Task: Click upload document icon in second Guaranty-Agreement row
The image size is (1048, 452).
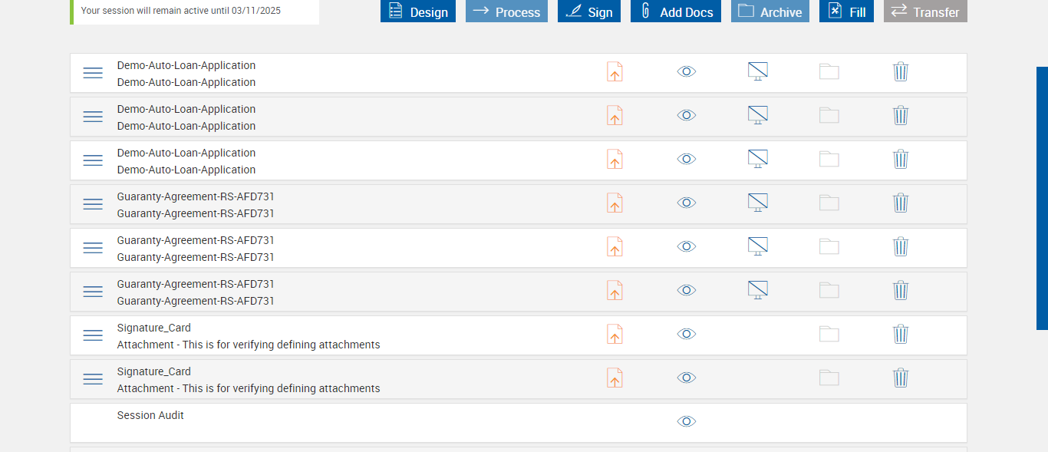Action: pyautogui.click(x=615, y=246)
